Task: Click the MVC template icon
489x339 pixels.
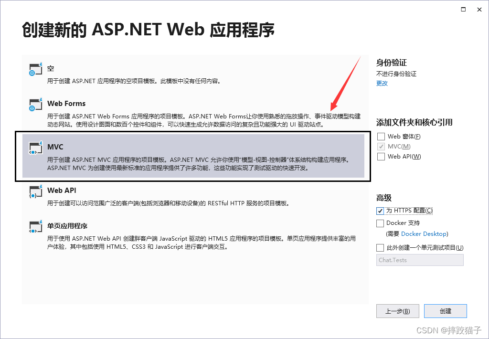Action: [x=35, y=148]
